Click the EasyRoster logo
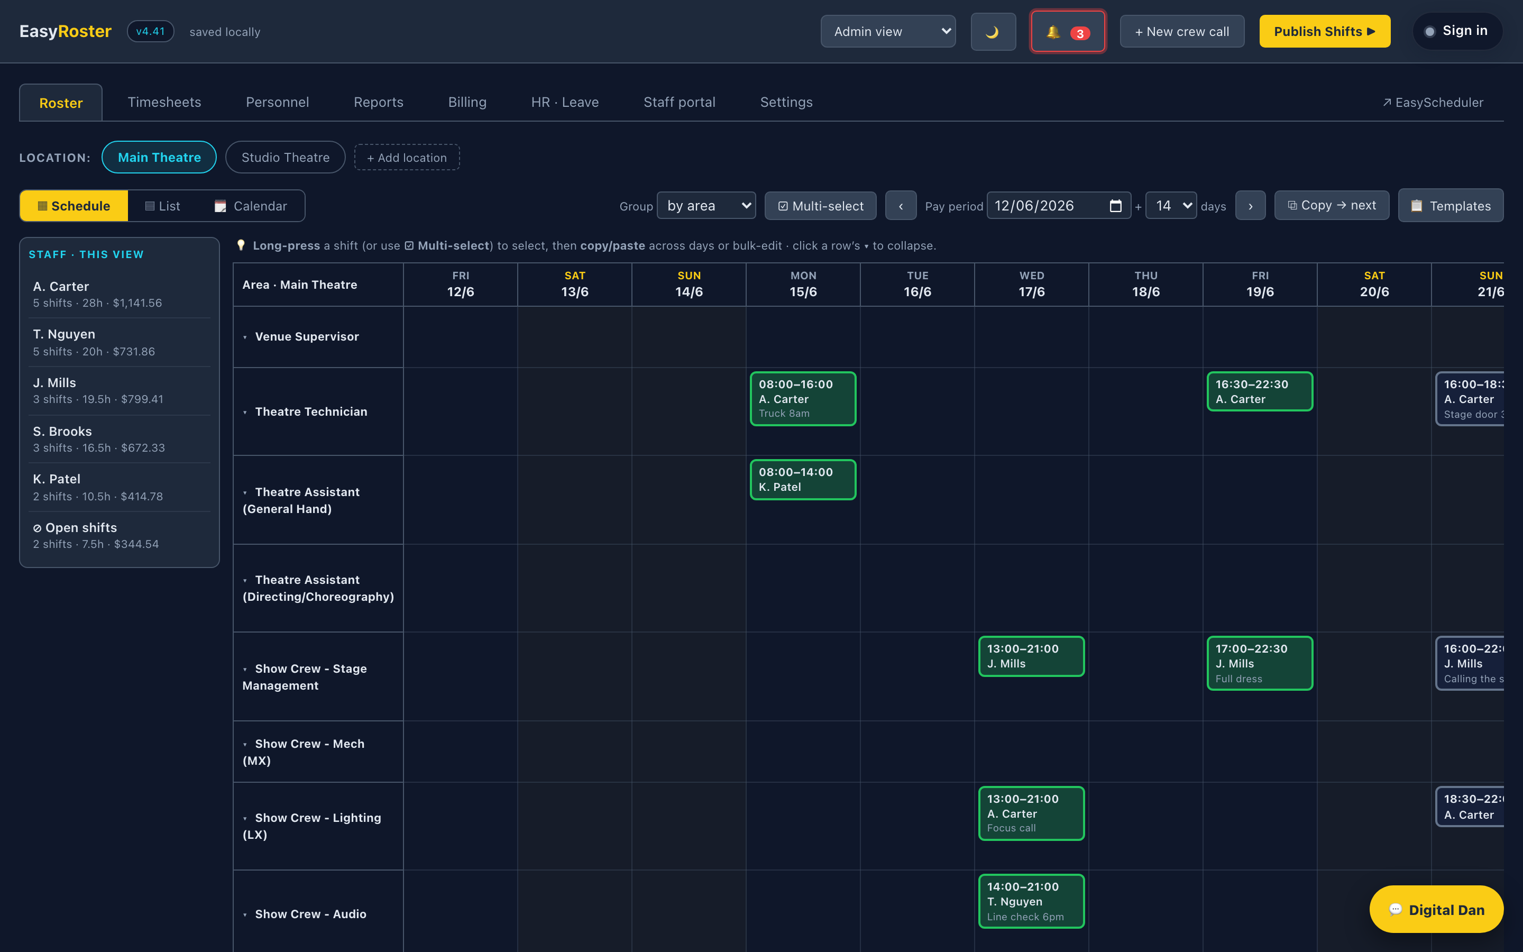 (x=66, y=32)
